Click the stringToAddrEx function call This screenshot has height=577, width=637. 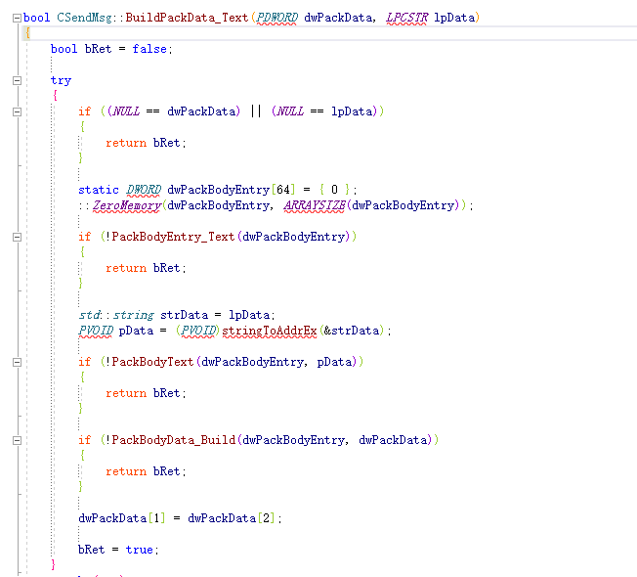point(270,331)
